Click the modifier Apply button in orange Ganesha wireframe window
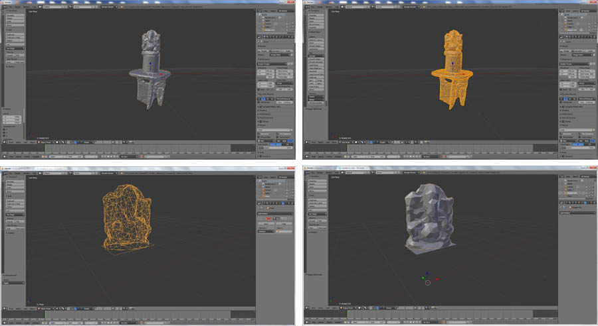This screenshot has width=598, height=326. point(266,224)
